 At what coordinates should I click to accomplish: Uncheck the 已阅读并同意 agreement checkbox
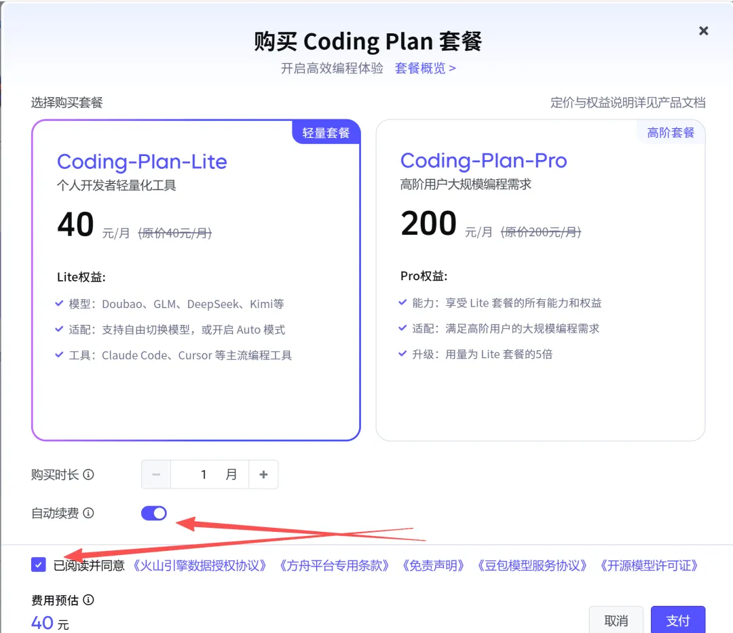pyautogui.click(x=38, y=564)
